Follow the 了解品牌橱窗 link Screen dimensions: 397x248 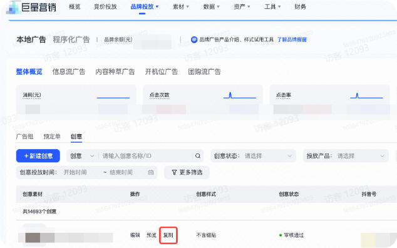click(292, 39)
